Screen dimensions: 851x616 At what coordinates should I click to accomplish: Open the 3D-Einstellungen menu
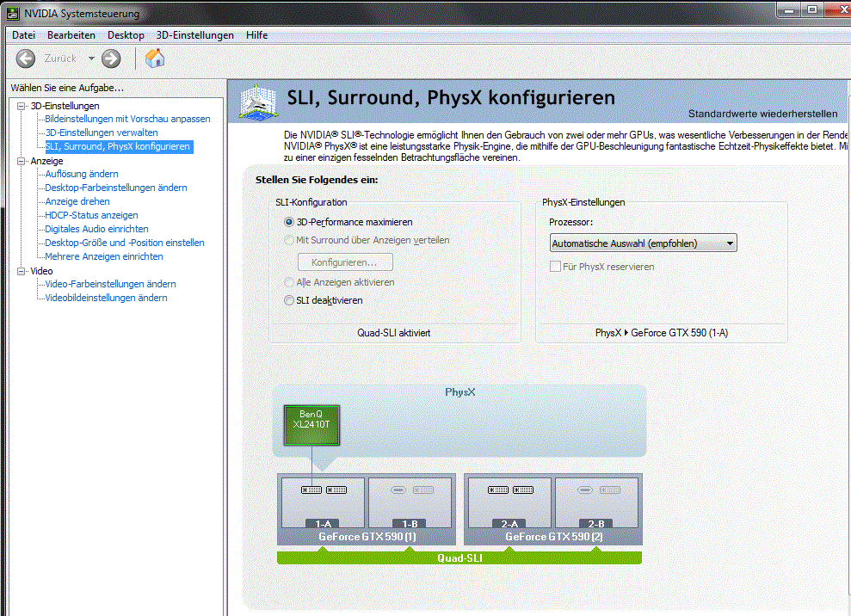194,35
